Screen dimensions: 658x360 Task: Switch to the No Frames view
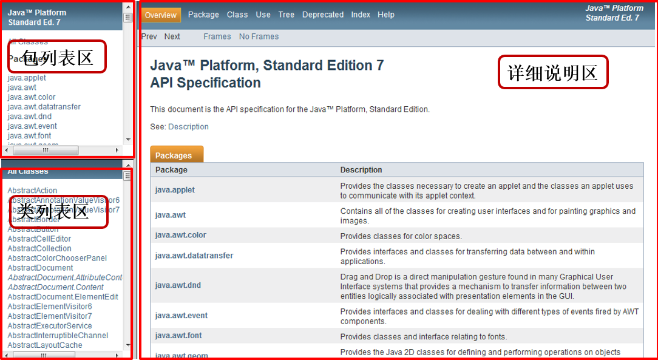click(259, 36)
